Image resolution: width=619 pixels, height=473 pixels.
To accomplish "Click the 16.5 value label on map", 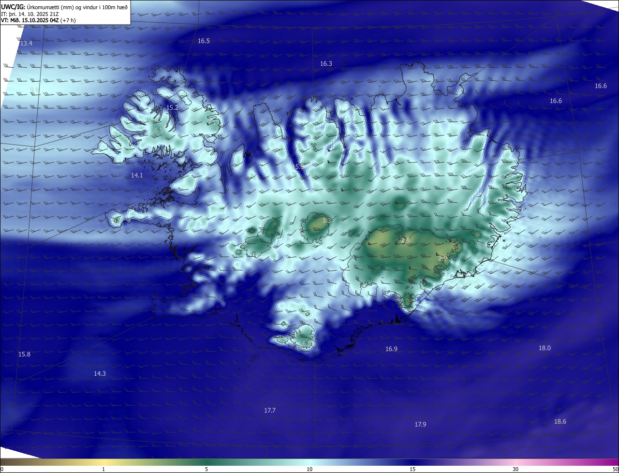I will click(204, 41).
